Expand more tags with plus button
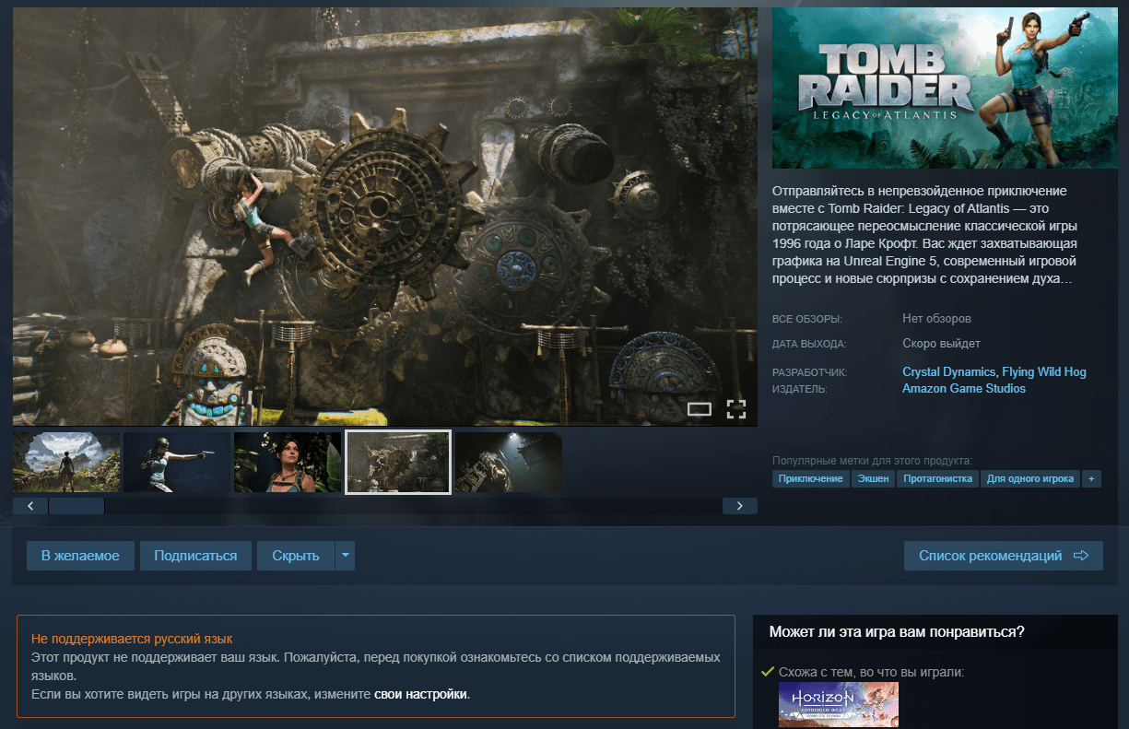 1091,479
